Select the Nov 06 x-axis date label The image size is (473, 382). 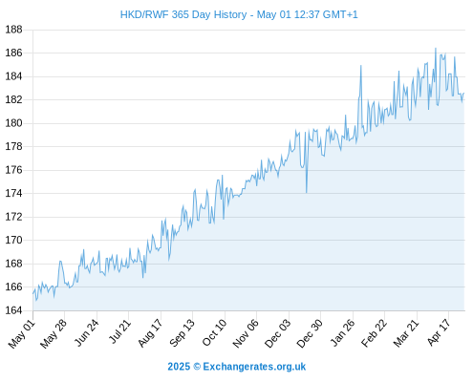246,333
